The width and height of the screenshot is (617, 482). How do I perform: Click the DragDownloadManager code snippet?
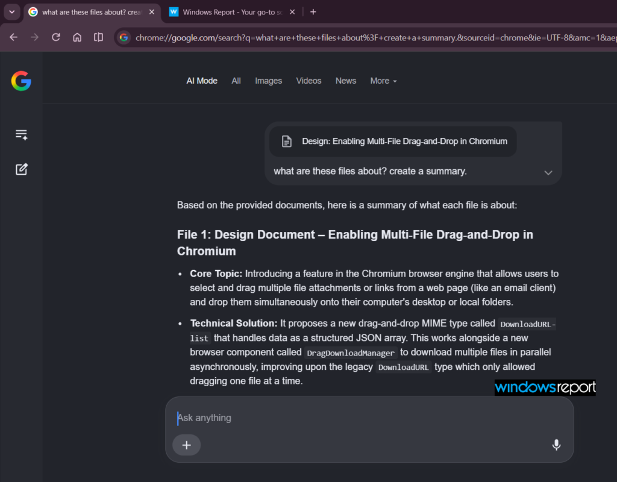click(351, 353)
